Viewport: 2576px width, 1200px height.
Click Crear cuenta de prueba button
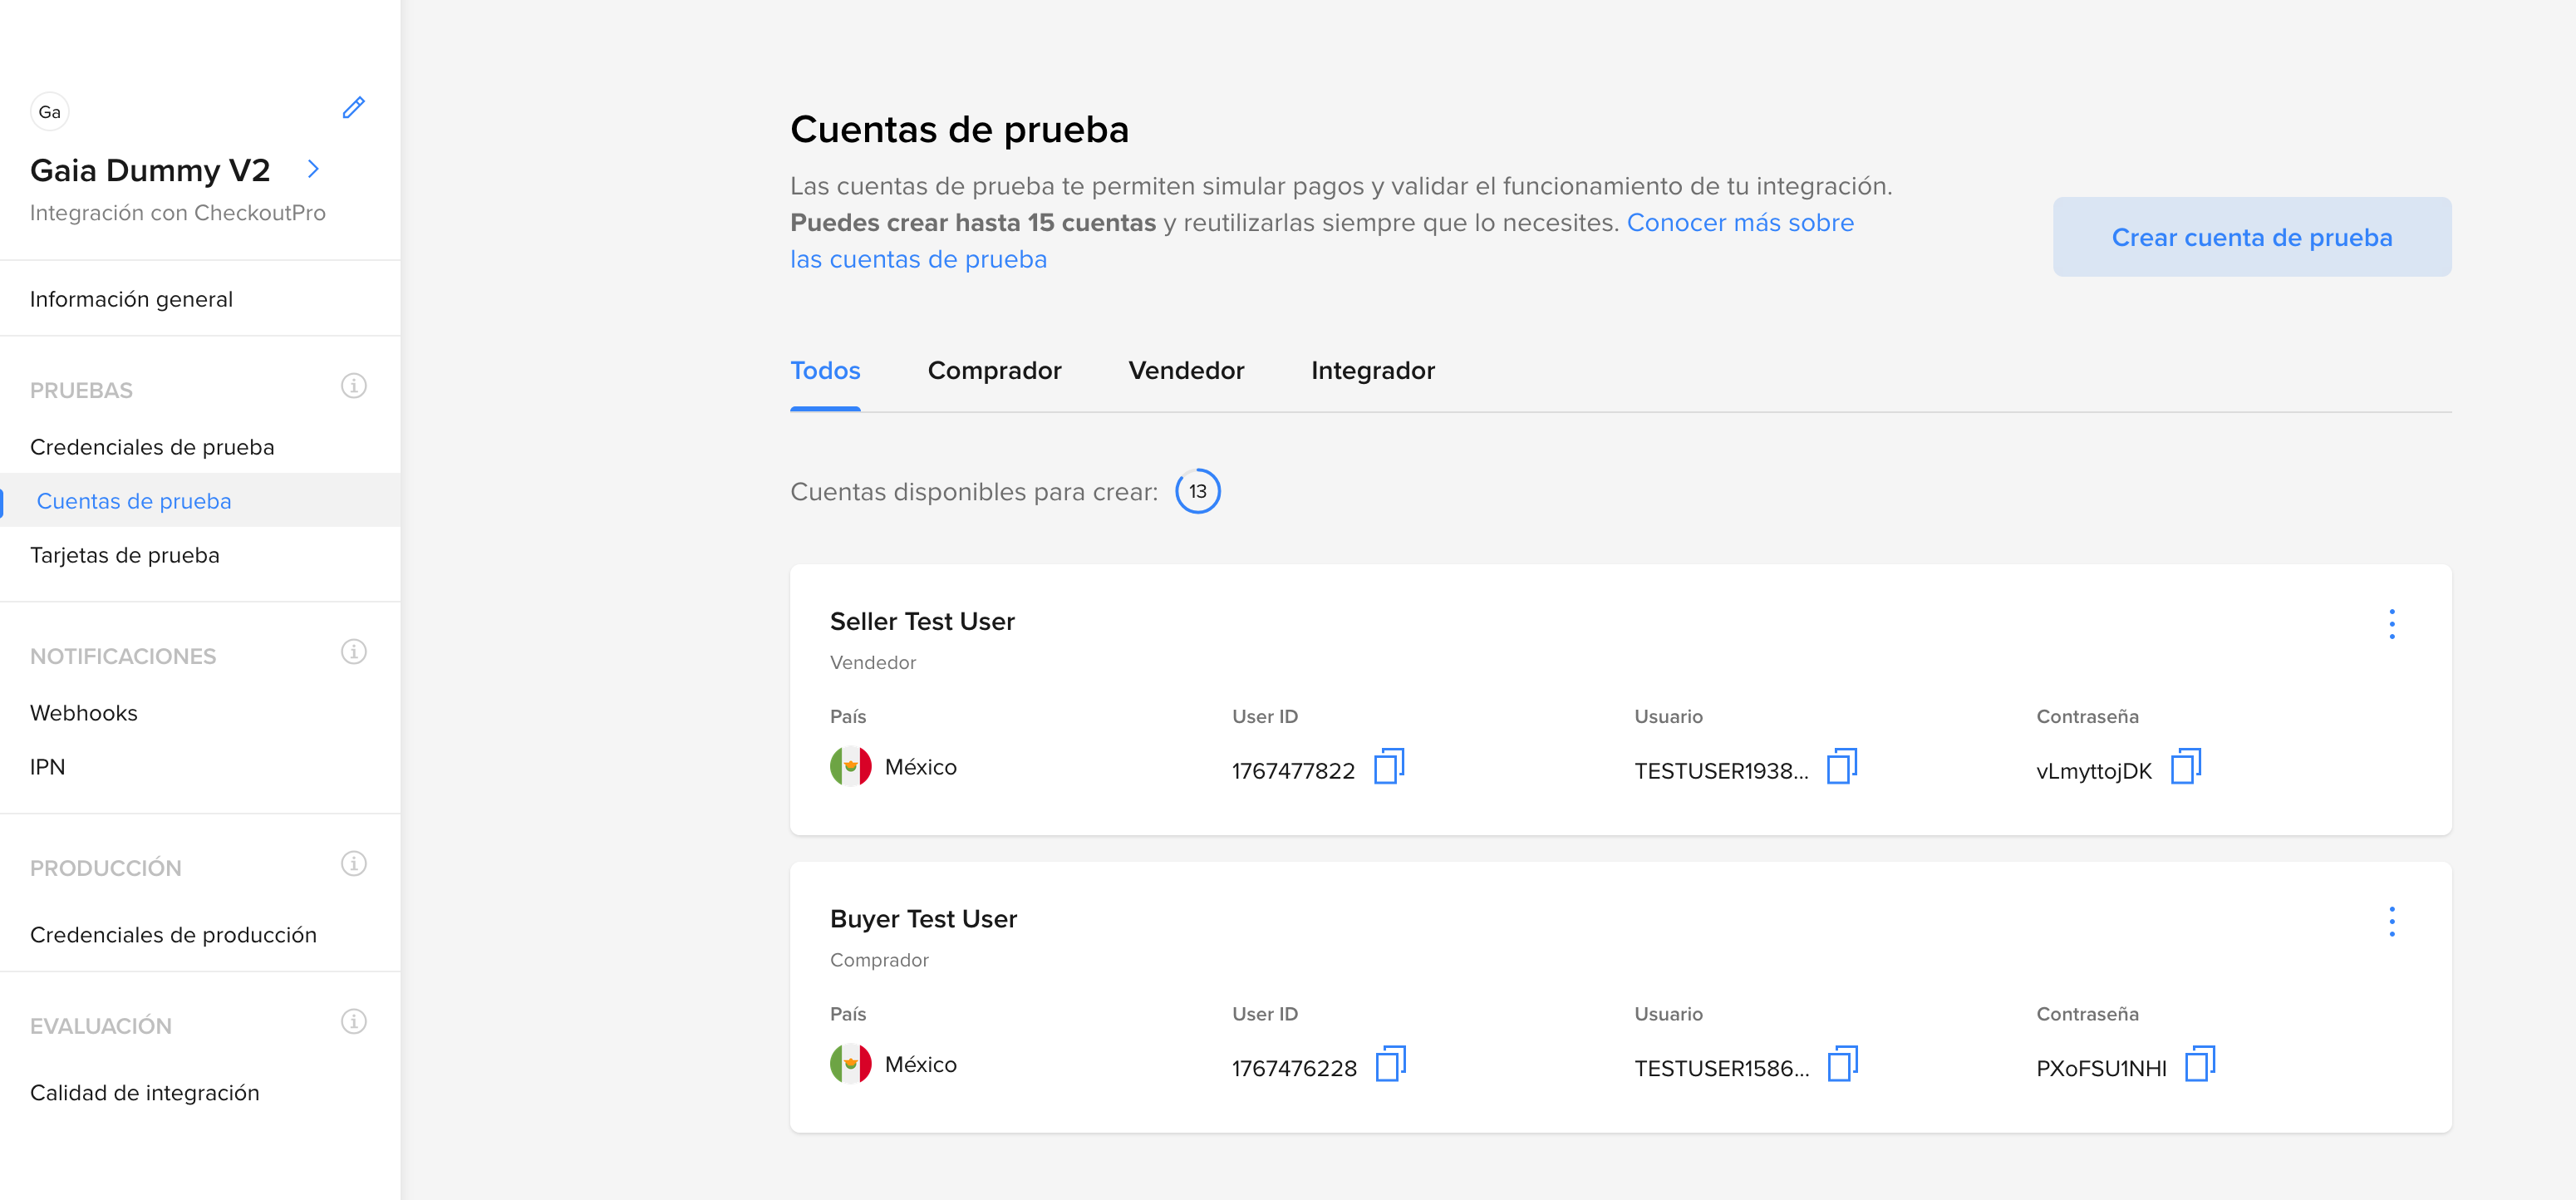tap(2251, 237)
